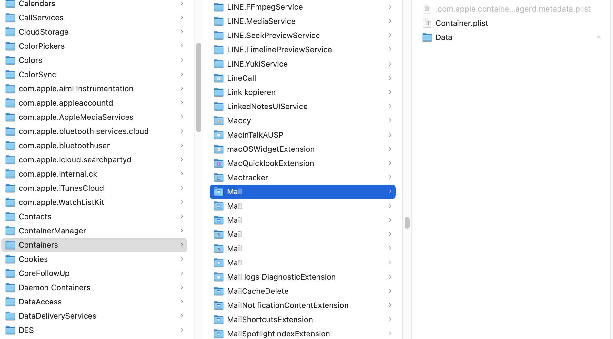Select the DataDeliveryServices entry
Viewport: 613px width, 339px height.
58,316
